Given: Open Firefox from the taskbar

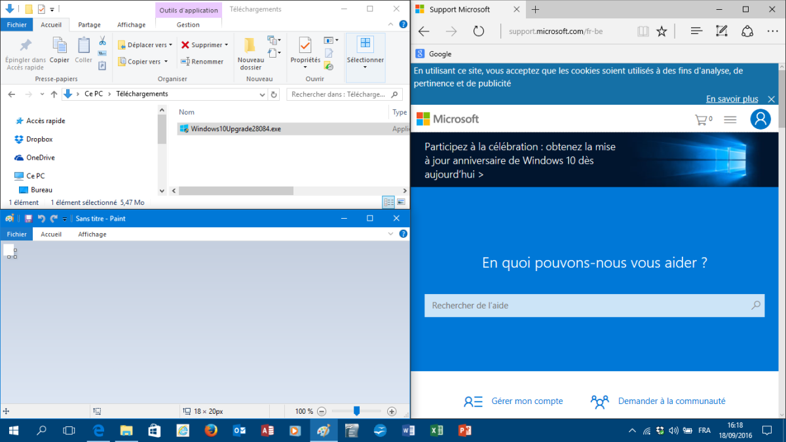Looking at the screenshot, I should (x=210, y=430).
